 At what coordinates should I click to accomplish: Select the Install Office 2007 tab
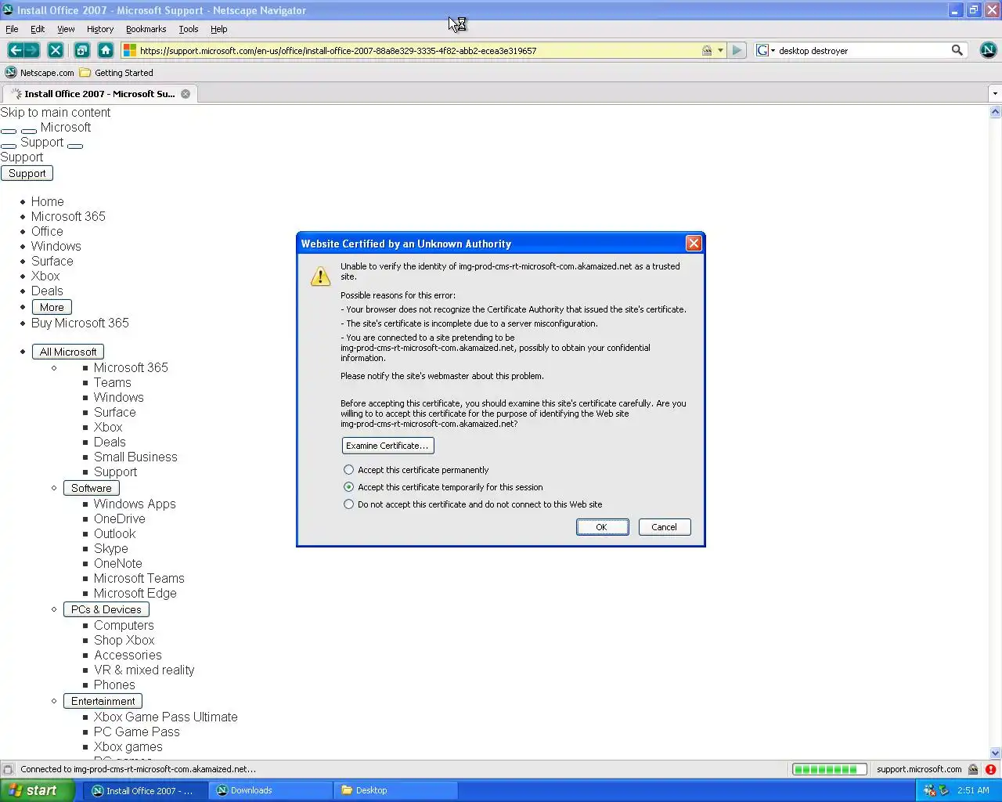(x=99, y=94)
